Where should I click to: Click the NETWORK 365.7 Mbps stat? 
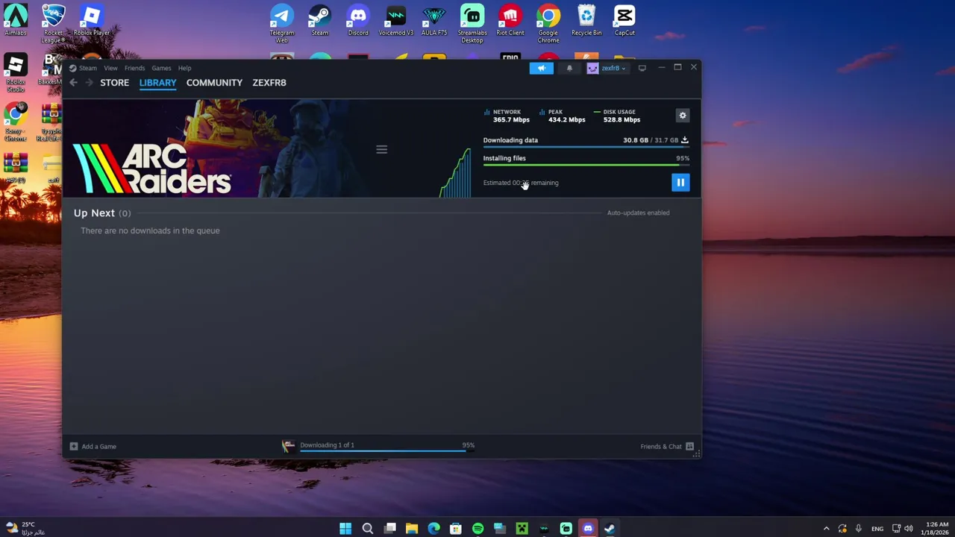[x=507, y=116]
